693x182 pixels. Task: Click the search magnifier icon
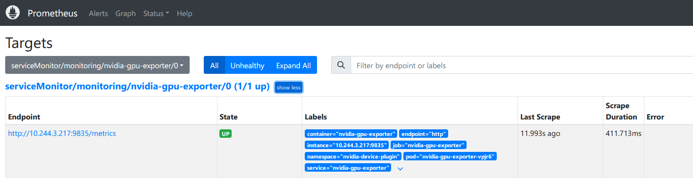pyautogui.click(x=341, y=65)
